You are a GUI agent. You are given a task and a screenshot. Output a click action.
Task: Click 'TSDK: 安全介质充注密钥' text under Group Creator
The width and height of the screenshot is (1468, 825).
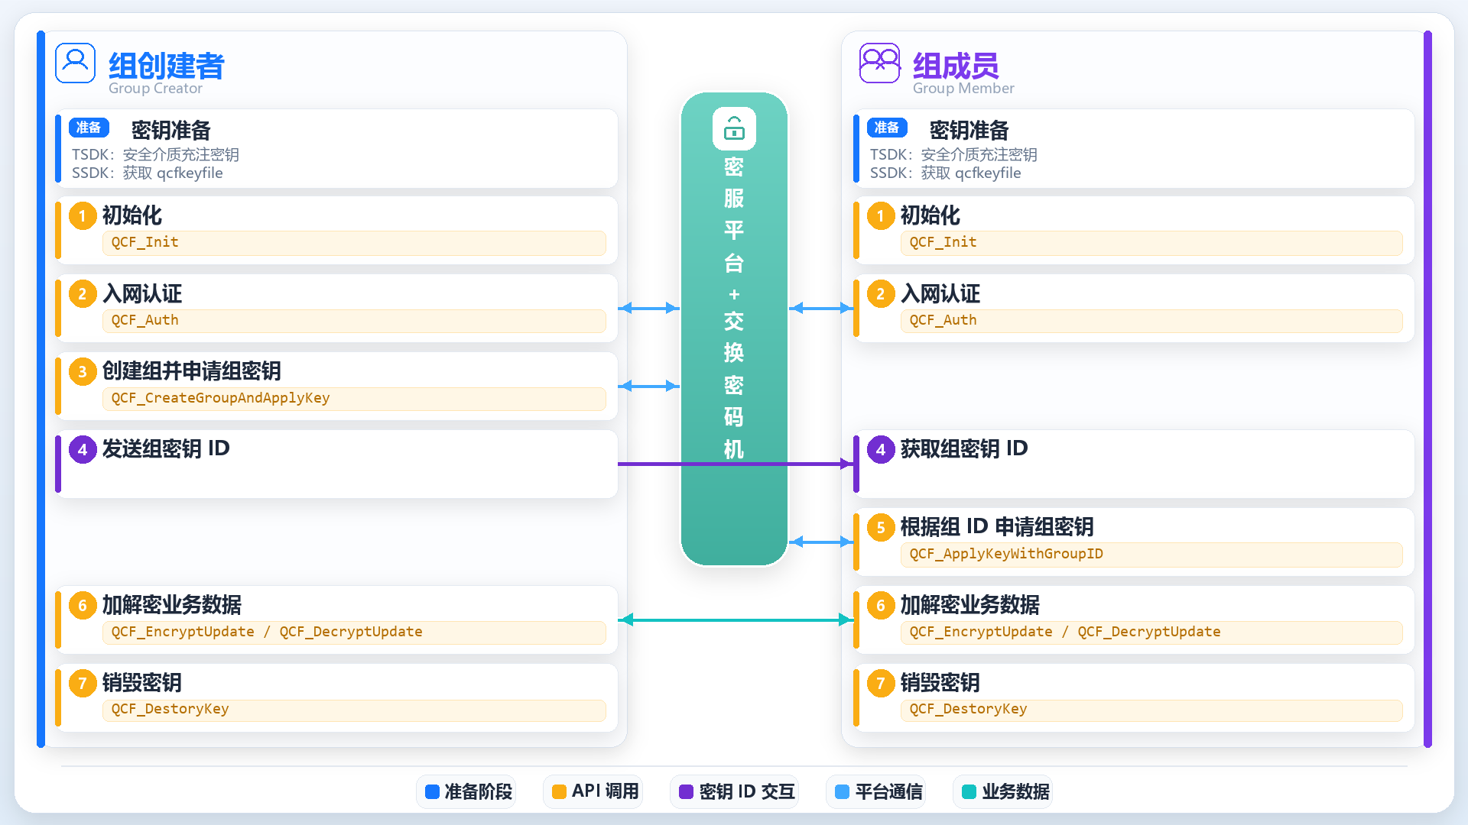click(155, 154)
